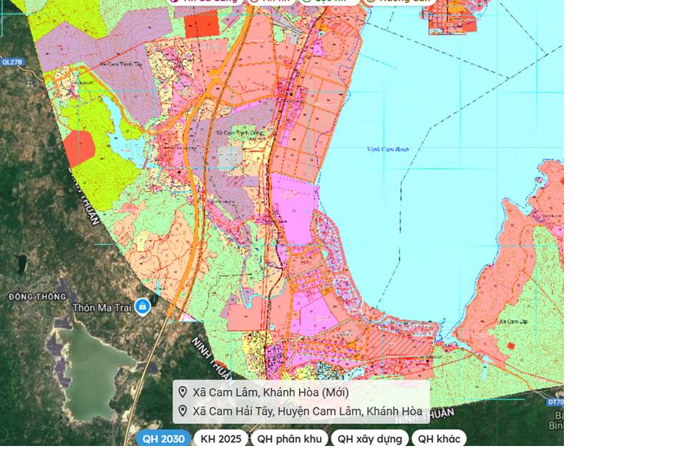Click the red rectangle zone at top
This screenshot has height=451, width=682.
click(201, 25)
